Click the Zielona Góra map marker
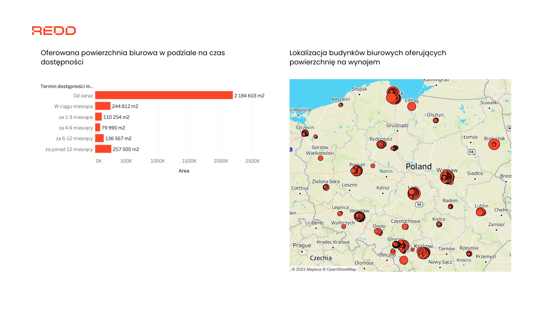This screenshot has width=556, height=312. click(x=326, y=187)
